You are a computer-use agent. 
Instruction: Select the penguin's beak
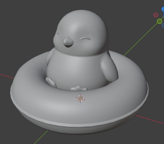(x=68, y=42)
